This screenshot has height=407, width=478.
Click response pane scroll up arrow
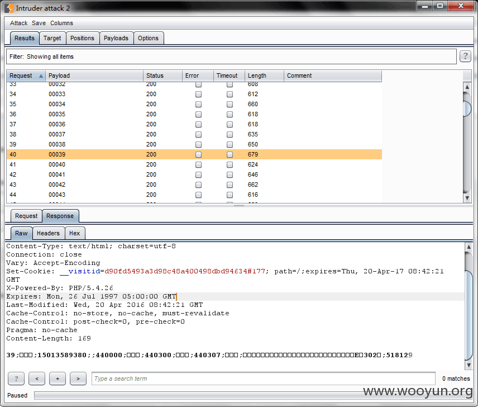coord(469,247)
